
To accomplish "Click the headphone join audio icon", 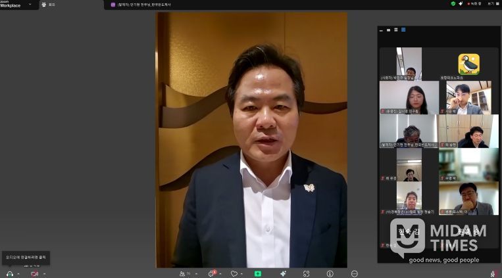I will 10,274.
